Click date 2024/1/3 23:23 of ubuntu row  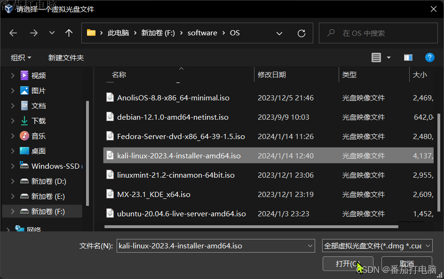click(x=284, y=213)
